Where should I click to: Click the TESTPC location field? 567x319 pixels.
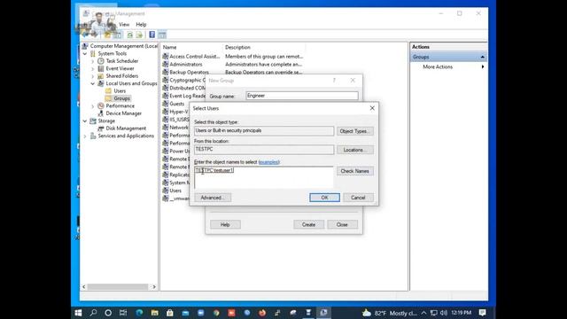click(x=264, y=150)
